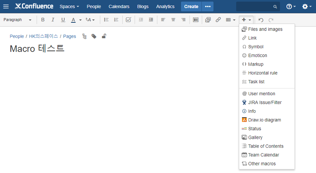
Task: Open Calendars in the navigation bar
Action: 119,7
